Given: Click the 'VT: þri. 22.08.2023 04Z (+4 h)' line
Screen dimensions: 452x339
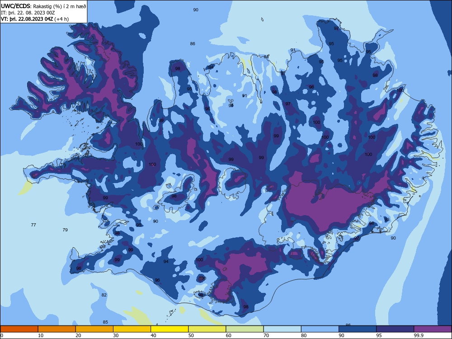Looking at the screenshot, I should 35,19.
